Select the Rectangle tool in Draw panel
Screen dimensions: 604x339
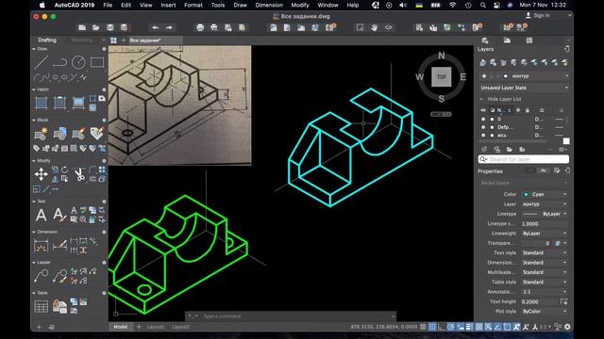click(x=97, y=62)
